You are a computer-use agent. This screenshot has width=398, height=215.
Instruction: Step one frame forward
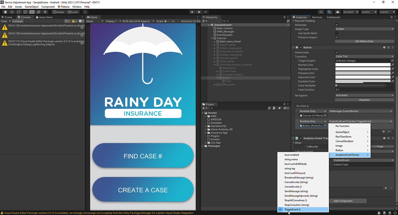pos(206,12)
